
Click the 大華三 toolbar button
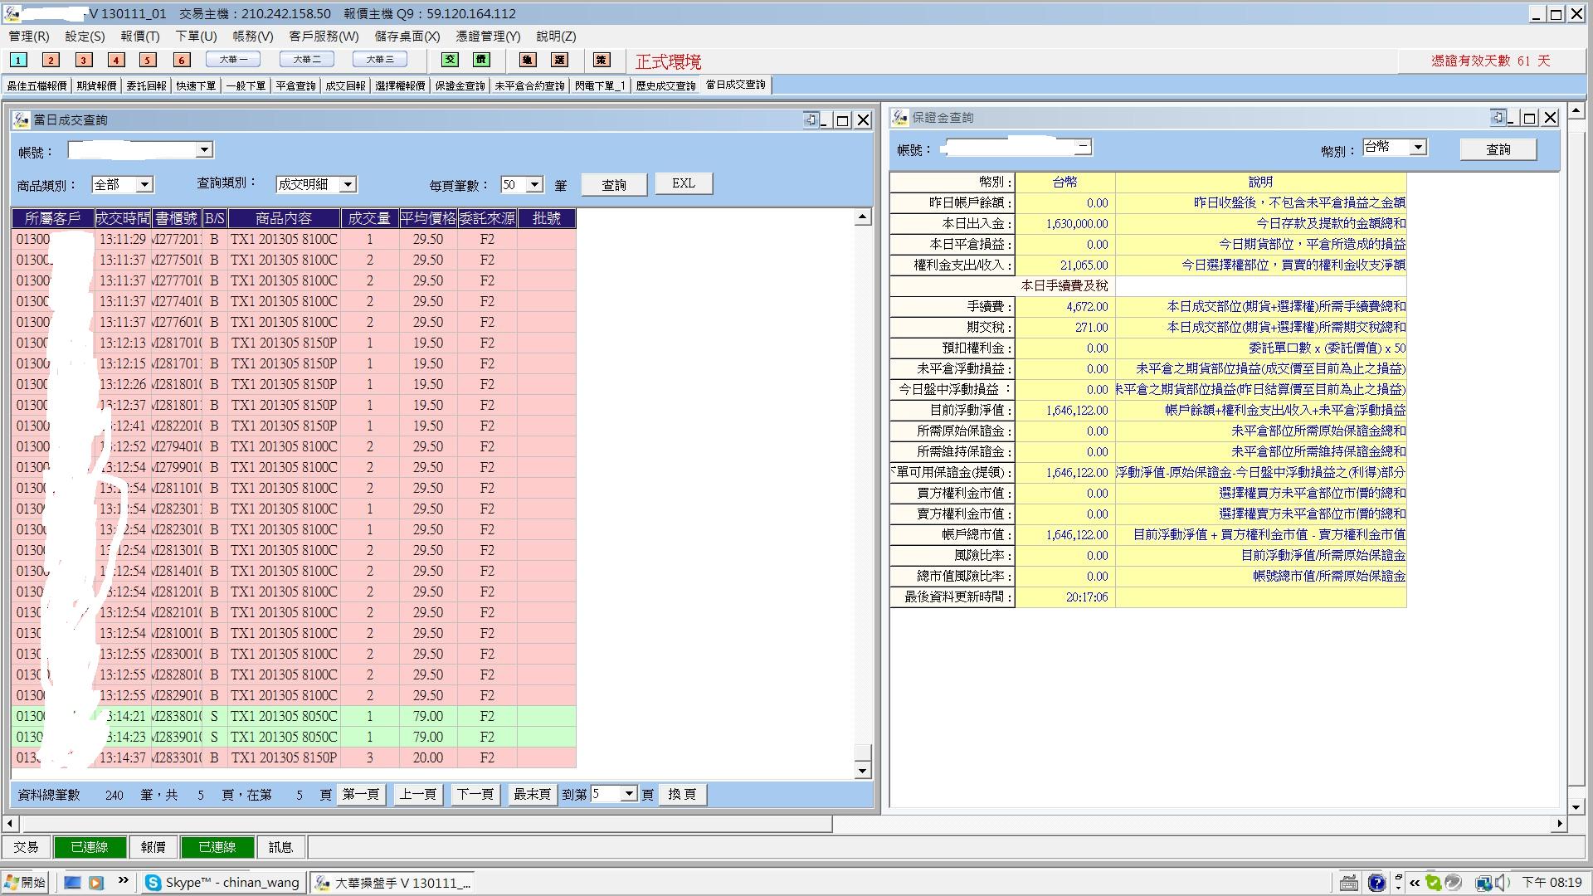(x=379, y=59)
